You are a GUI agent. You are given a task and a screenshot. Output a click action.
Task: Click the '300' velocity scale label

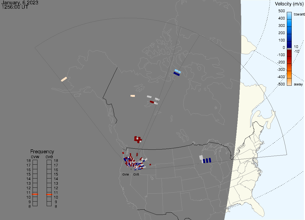coord(281,26)
